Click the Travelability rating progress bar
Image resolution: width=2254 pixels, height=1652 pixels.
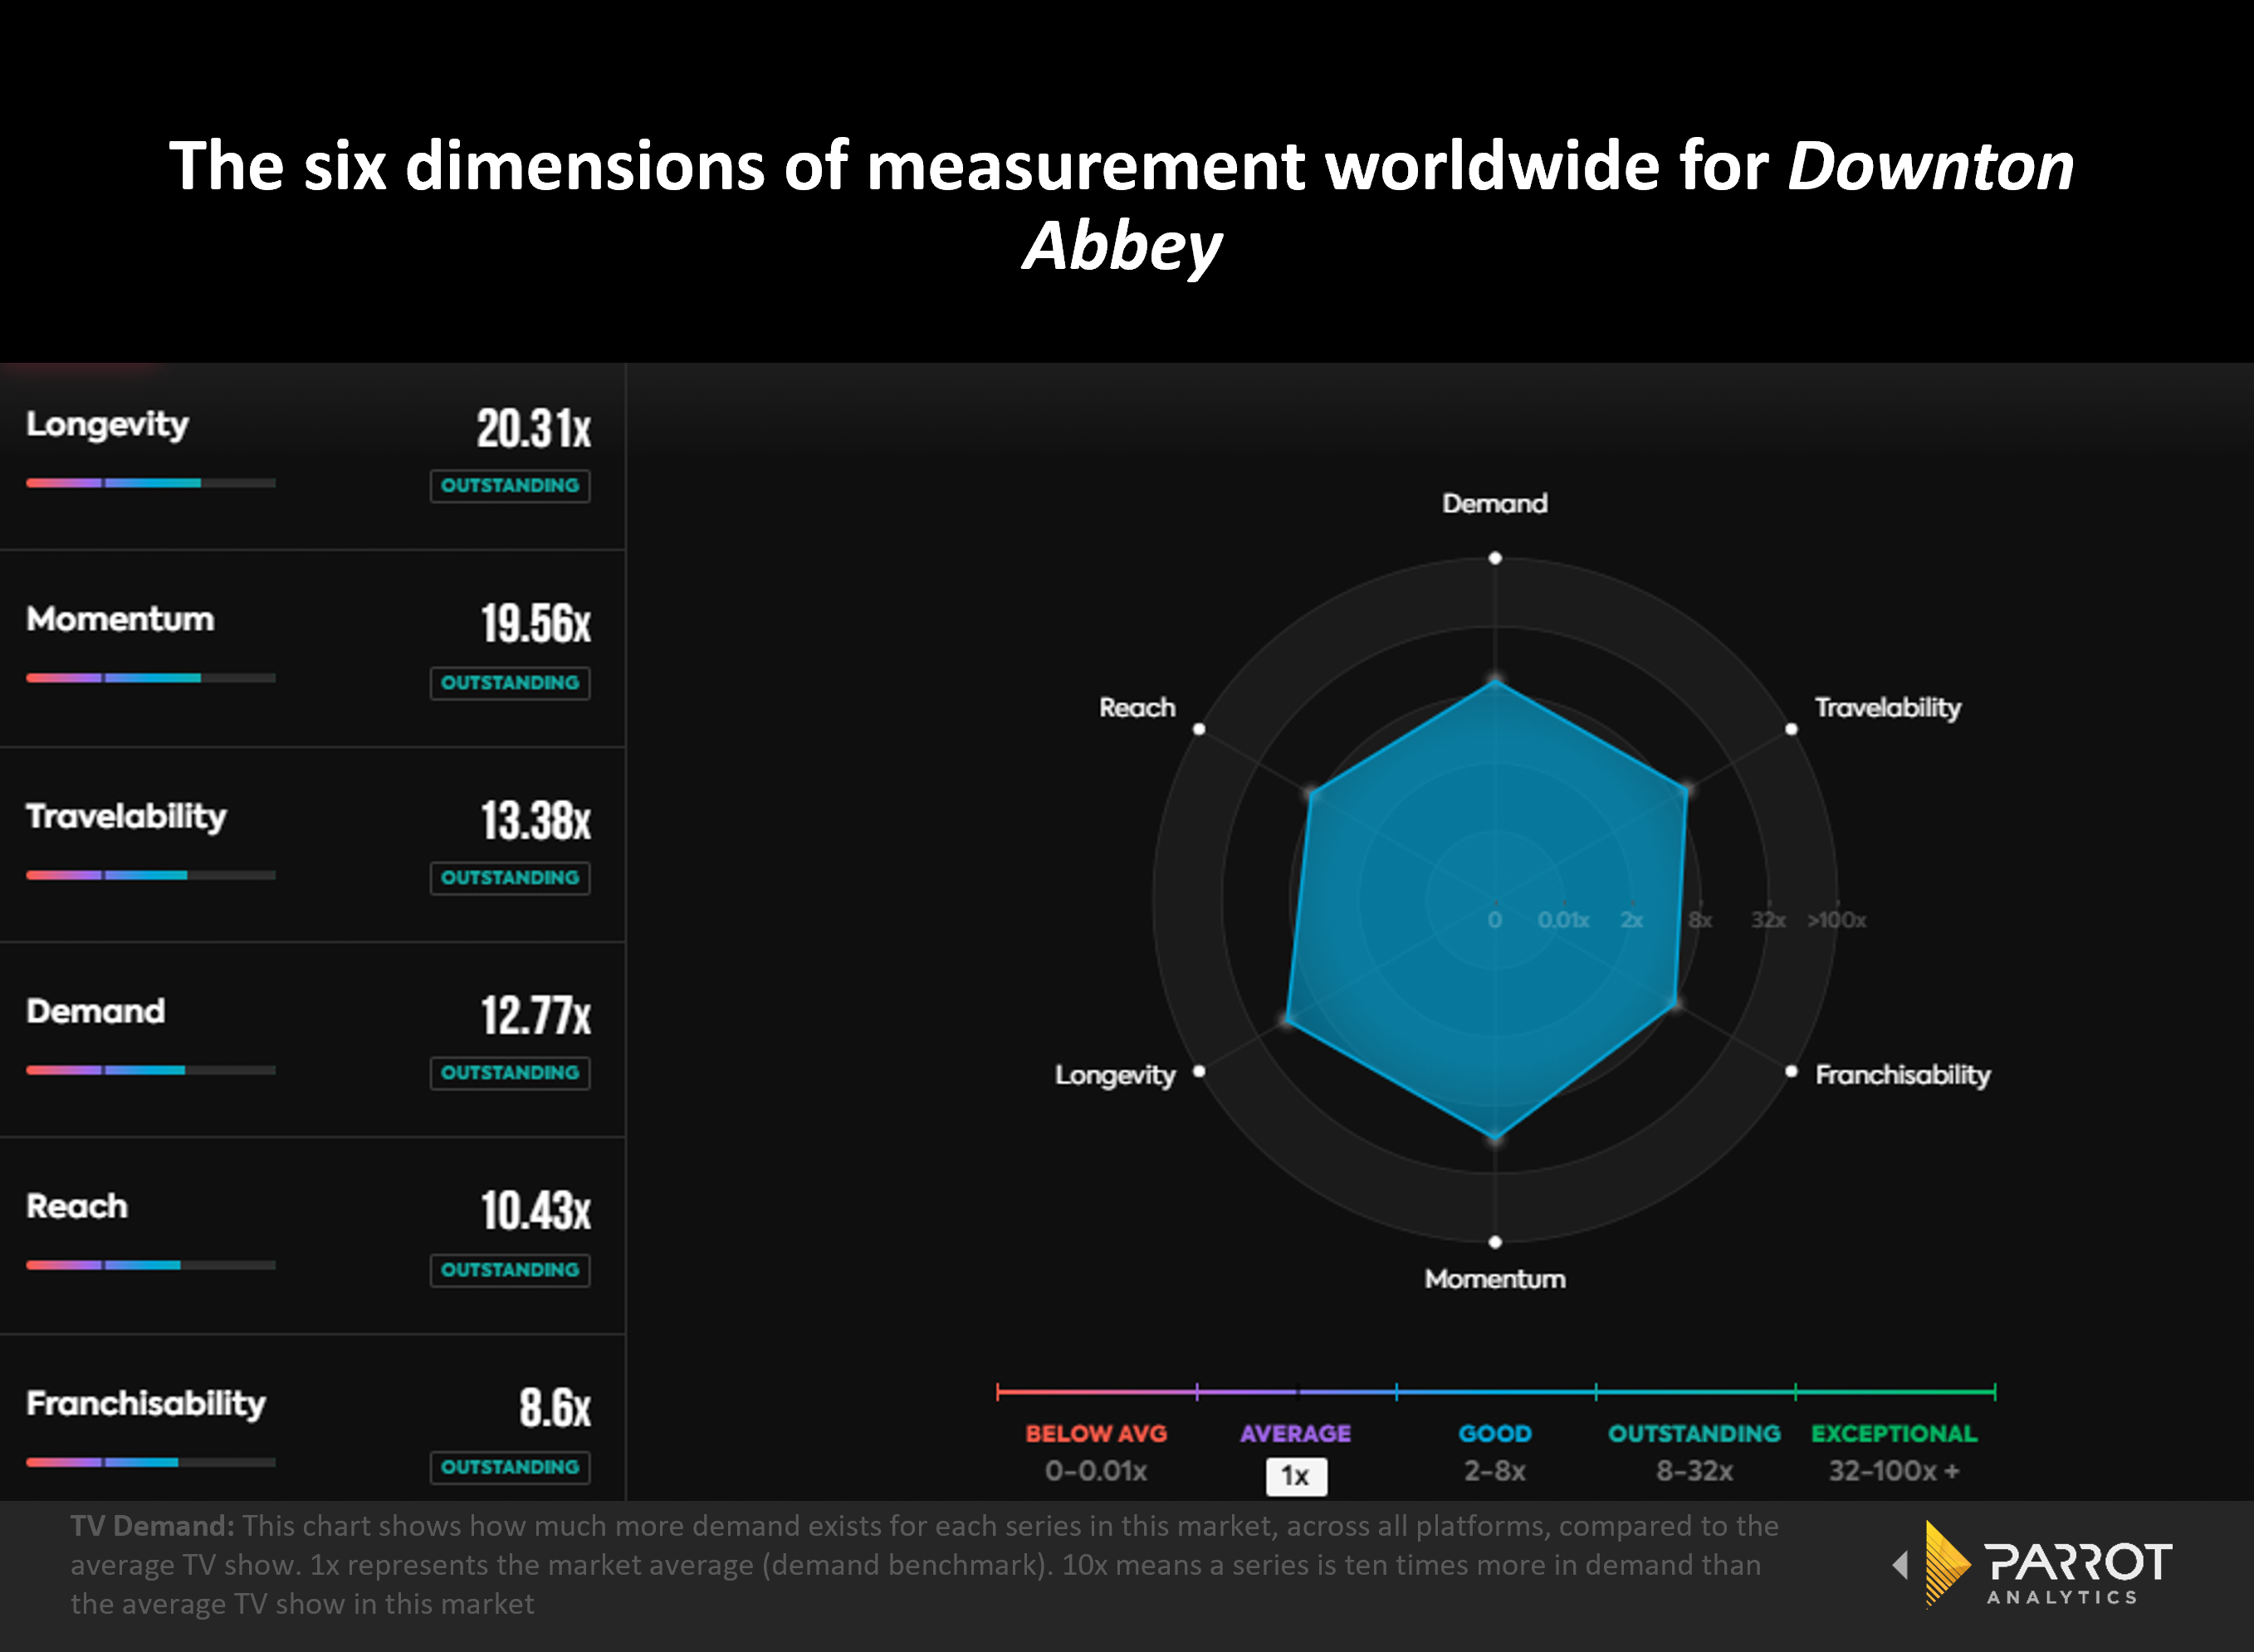[151, 875]
